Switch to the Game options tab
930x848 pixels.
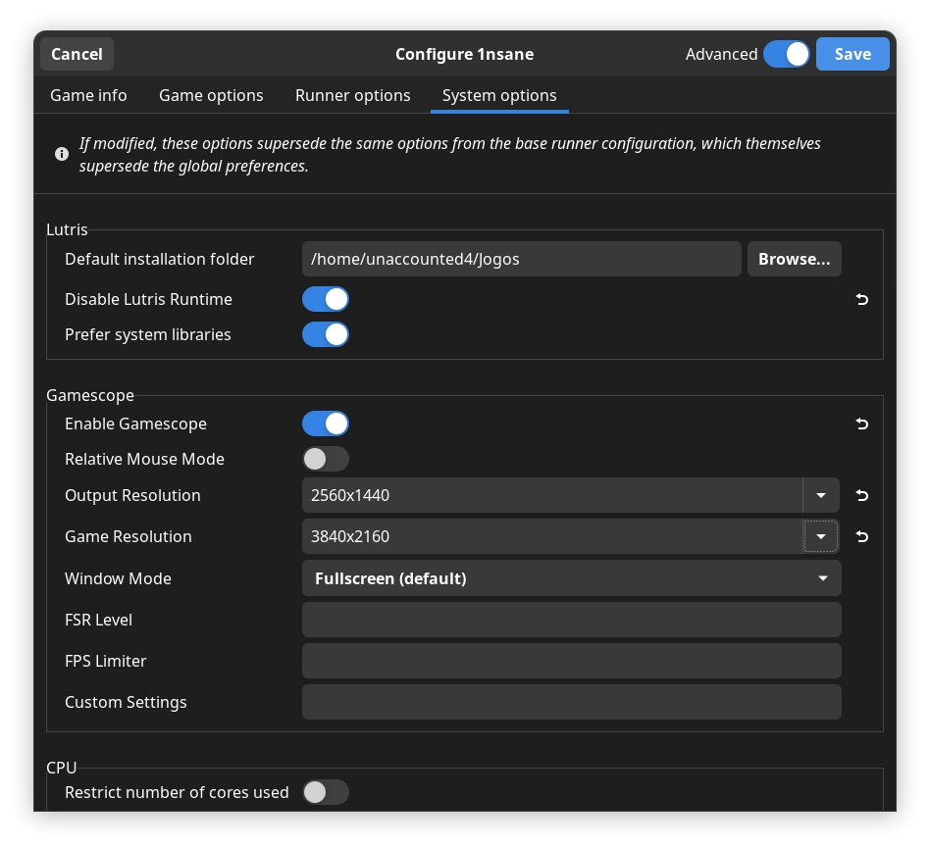(211, 95)
